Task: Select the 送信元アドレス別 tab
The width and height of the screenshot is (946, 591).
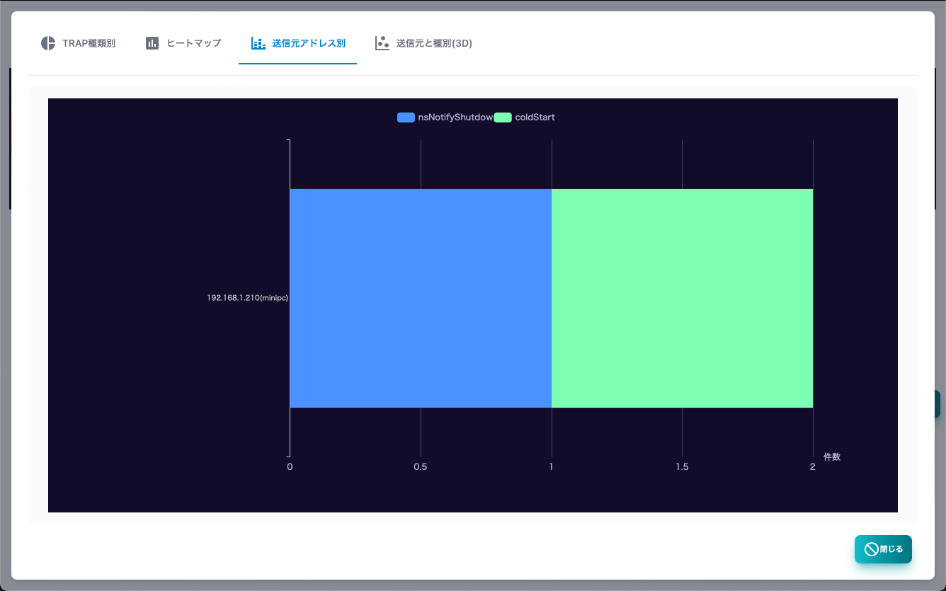Action: 297,43
